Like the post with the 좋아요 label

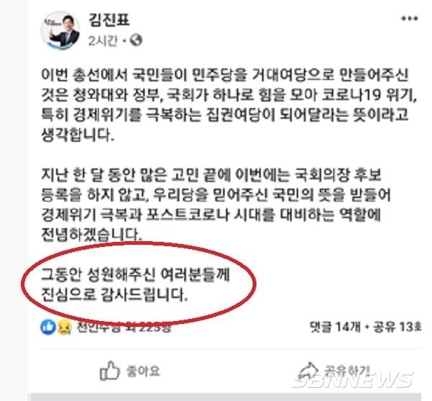pos(143,371)
